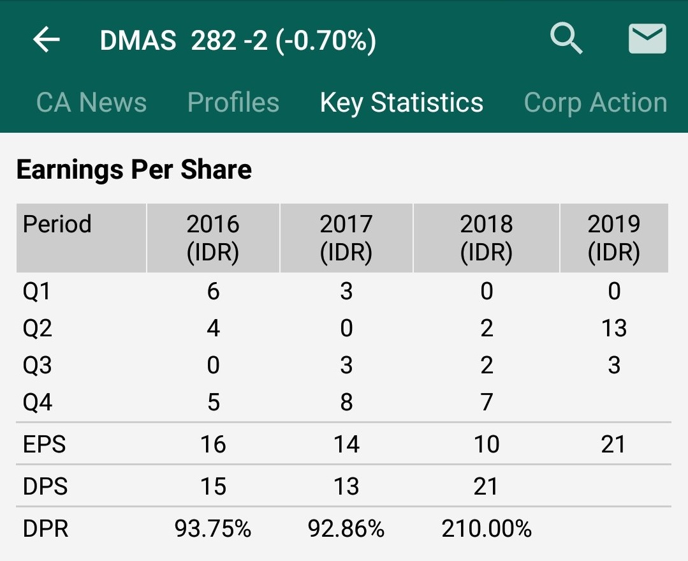Select the 2017 (IDR) column header
This screenshot has width=688, height=561.
(x=346, y=238)
